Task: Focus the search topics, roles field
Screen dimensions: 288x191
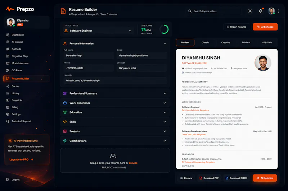Action: (x=214, y=11)
